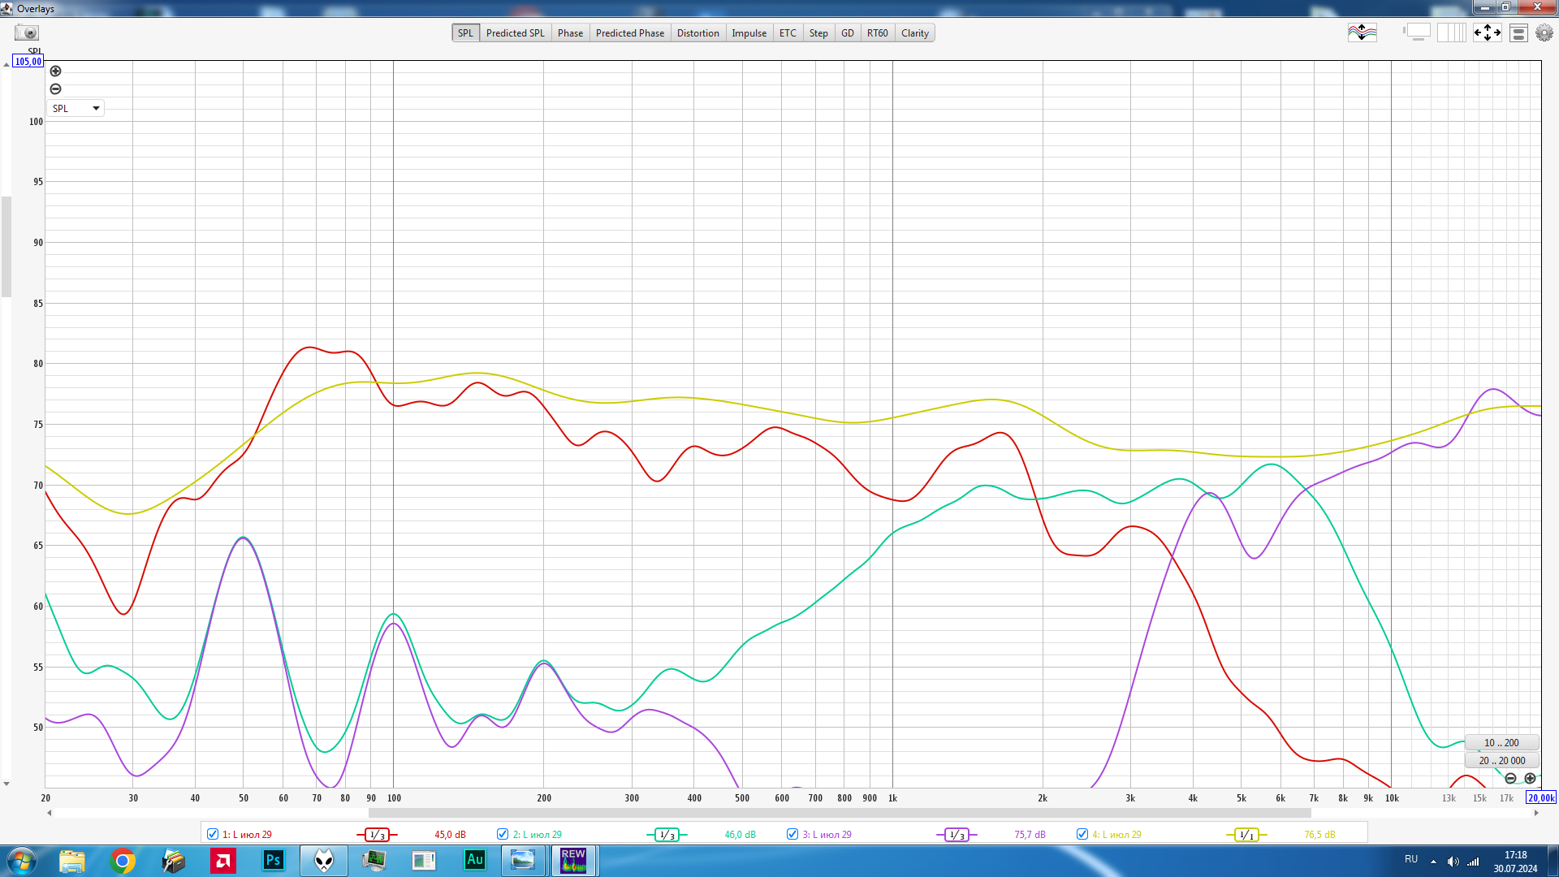This screenshot has width=1559, height=877.
Task: Open yellow trace 1/1 smoothing selector
Action: 1246,835
